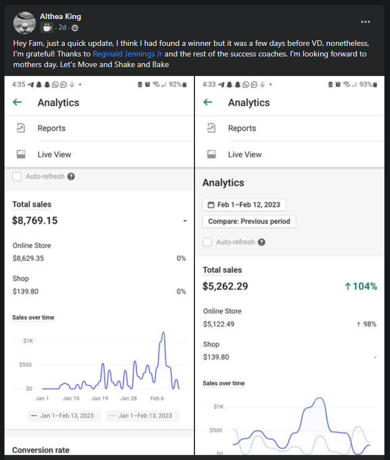Viewport: 390px width, 460px height.
Task: Click the Jan 1–Feb 13, 2023 solid legend
Action: click(x=63, y=416)
